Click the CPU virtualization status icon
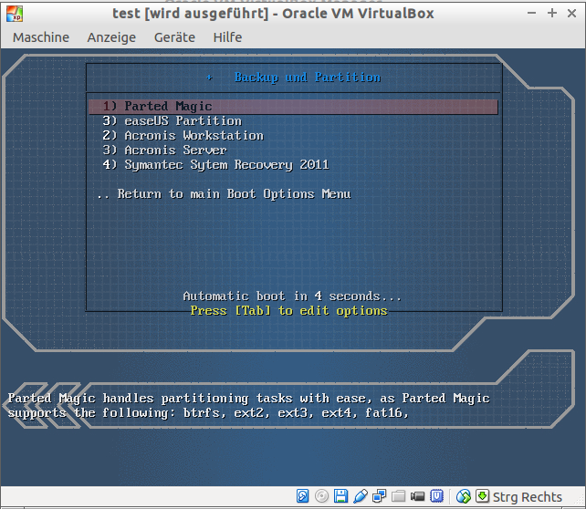The image size is (586, 509). 436,496
